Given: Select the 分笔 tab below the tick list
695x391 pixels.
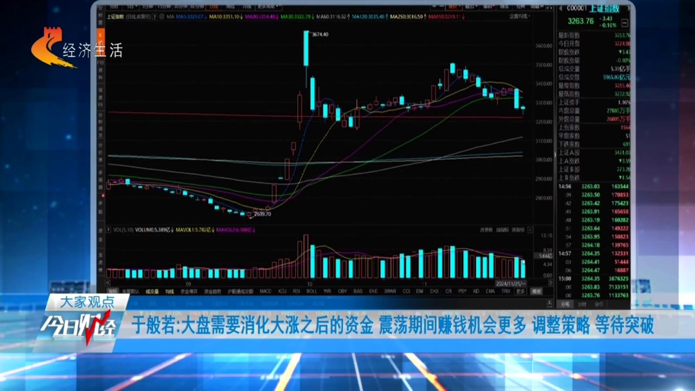Looking at the screenshot, I should pos(565,304).
